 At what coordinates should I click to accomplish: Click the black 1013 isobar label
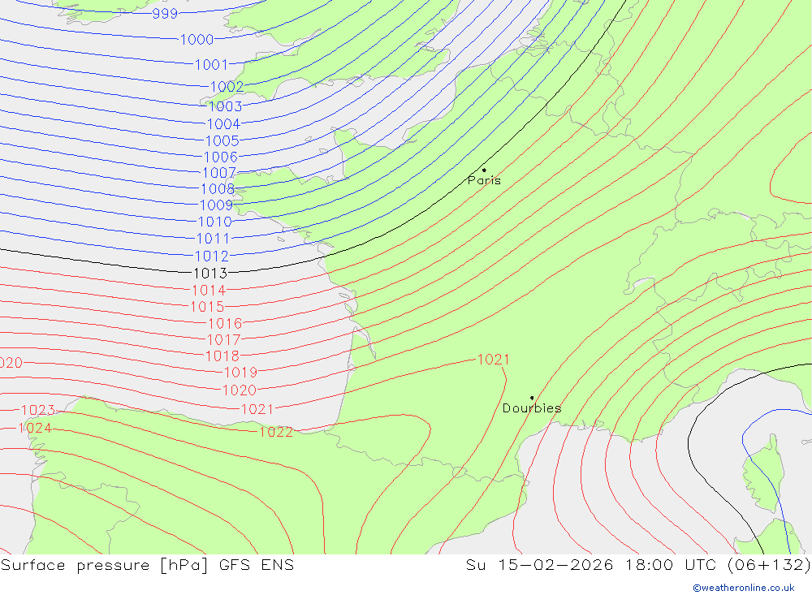pos(210,273)
